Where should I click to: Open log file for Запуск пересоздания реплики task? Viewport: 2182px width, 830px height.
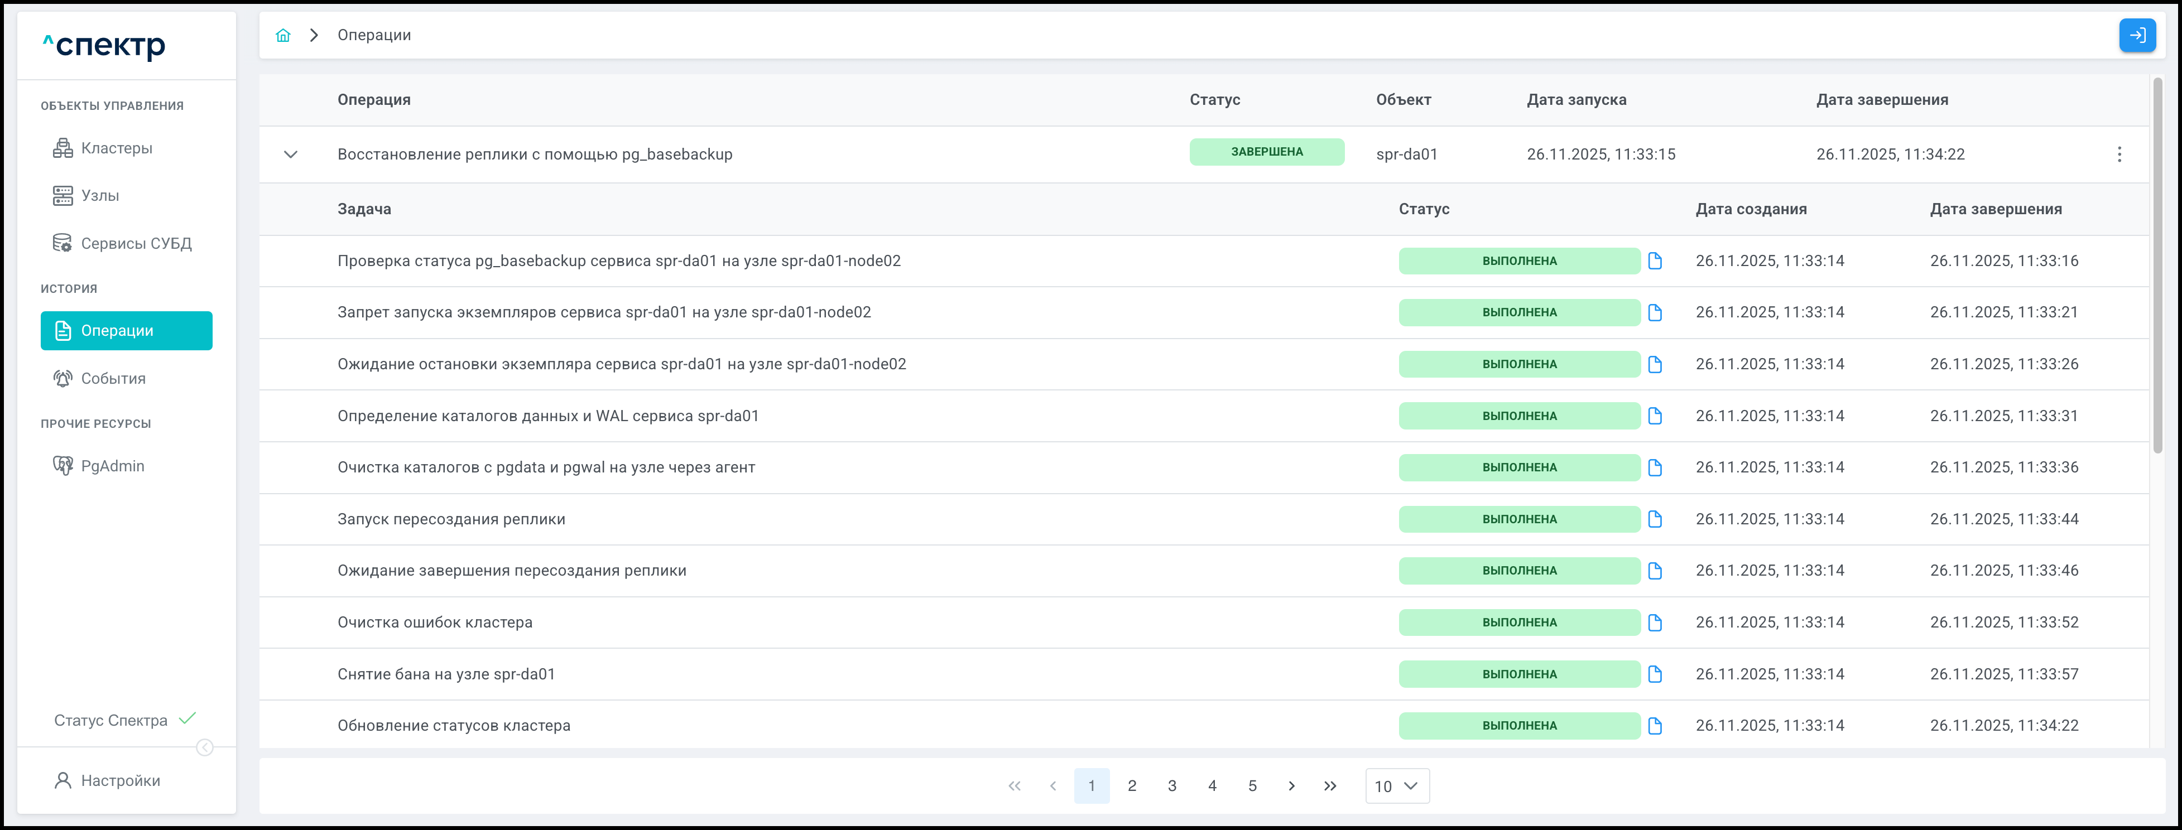click(x=1654, y=519)
